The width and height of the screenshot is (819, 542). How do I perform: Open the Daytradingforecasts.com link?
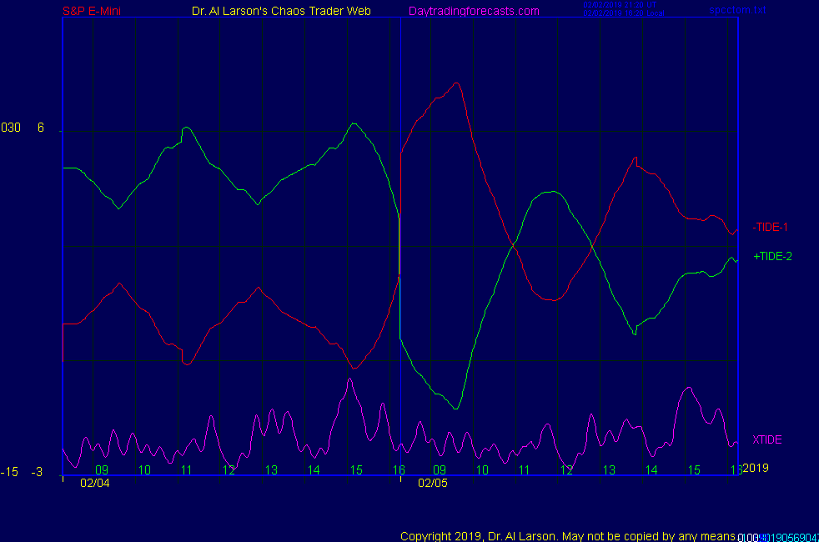coord(474,11)
